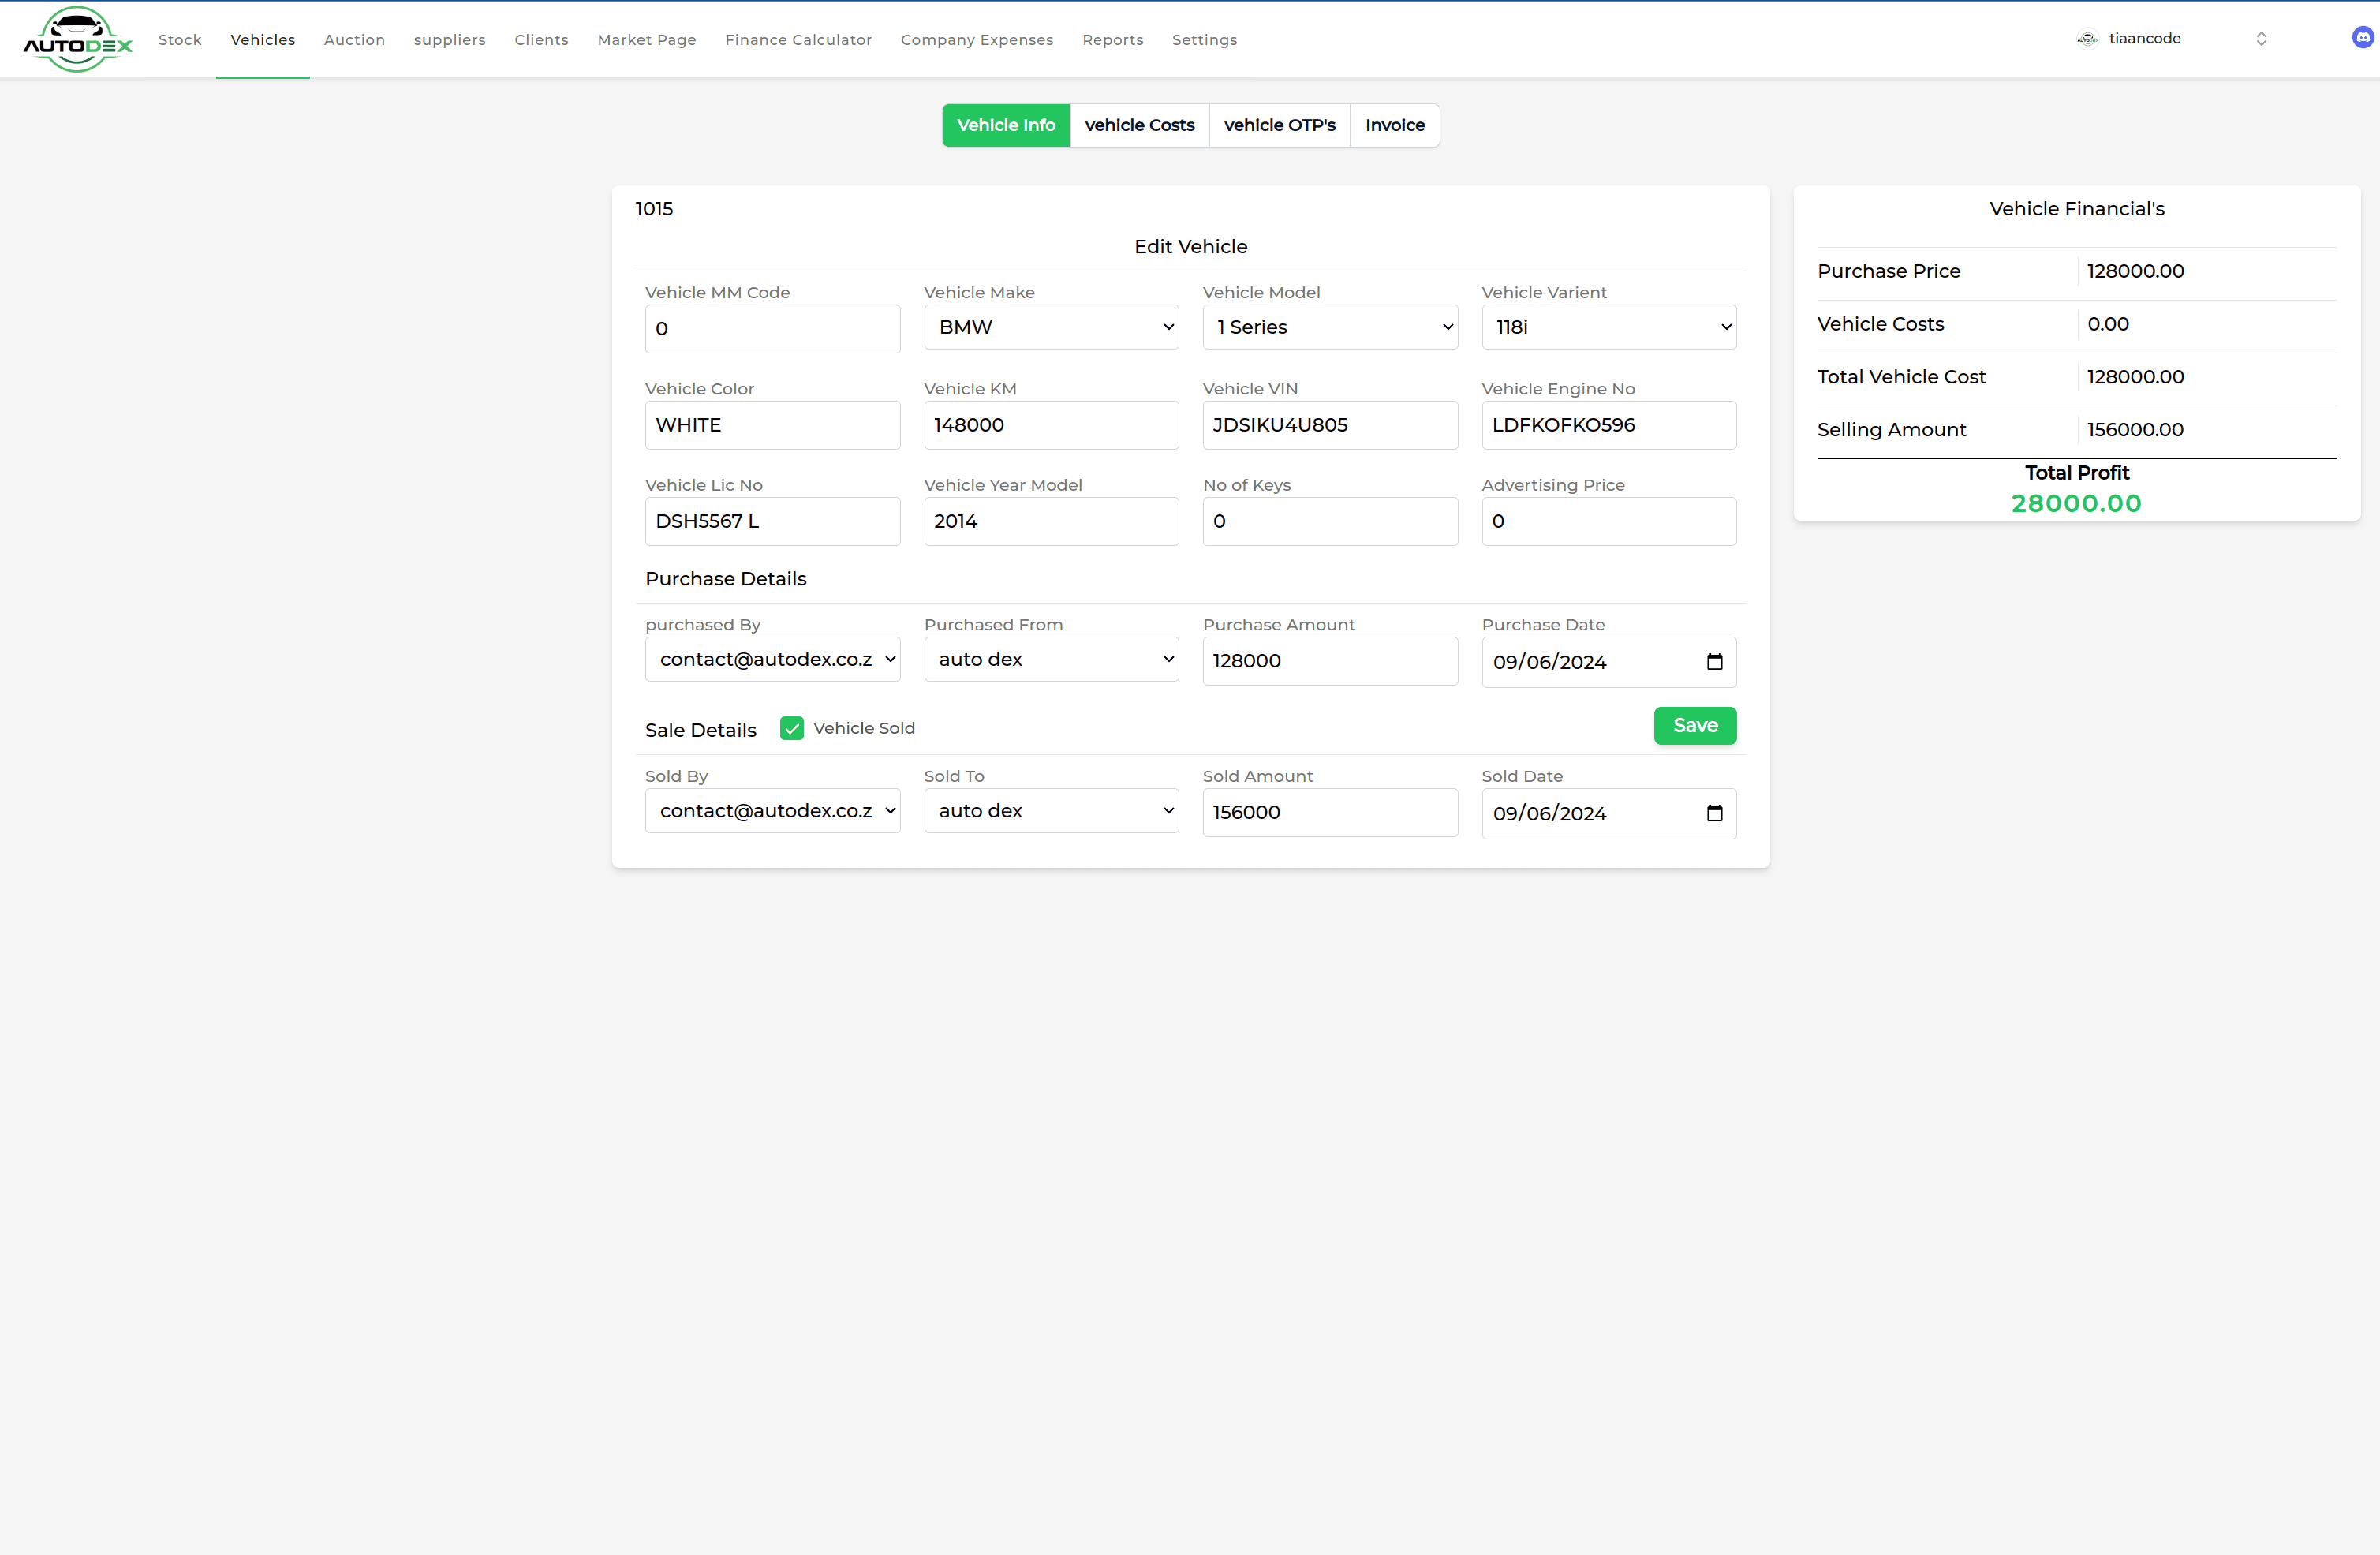Switch to the Invoice tab
Image resolution: width=2380 pixels, height=1555 pixels.
tap(1395, 125)
